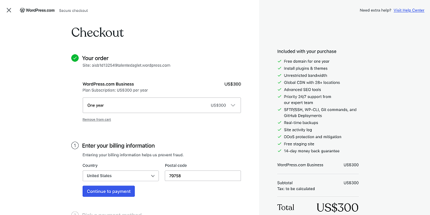Click the chevron on the One year selector
430x215 pixels.
pyautogui.click(x=233, y=105)
